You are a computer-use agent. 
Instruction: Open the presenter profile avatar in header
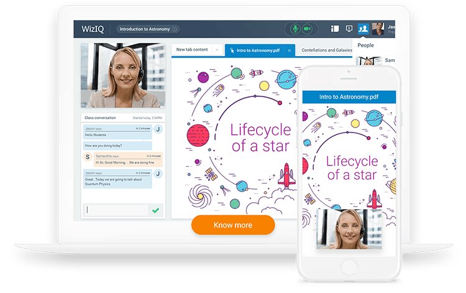[x=378, y=29]
